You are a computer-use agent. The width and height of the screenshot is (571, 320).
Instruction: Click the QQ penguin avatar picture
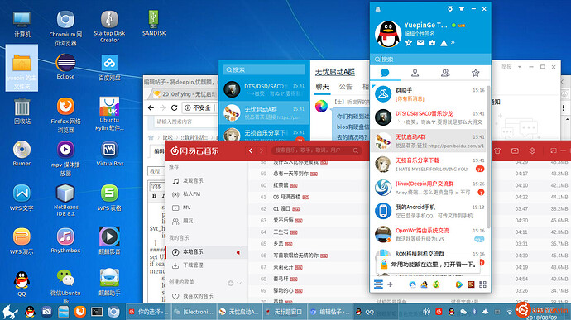(388, 34)
